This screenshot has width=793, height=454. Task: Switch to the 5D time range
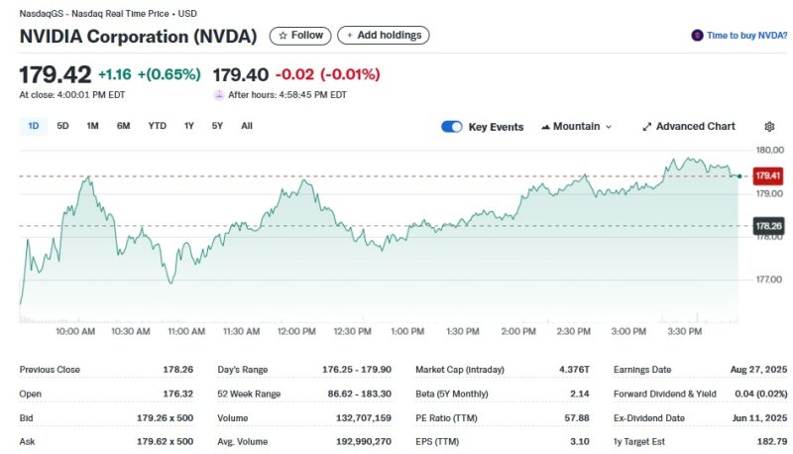pyautogui.click(x=62, y=126)
